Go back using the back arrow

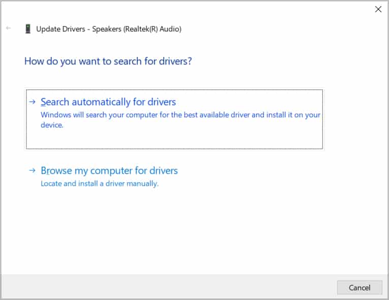[x=9, y=28]
